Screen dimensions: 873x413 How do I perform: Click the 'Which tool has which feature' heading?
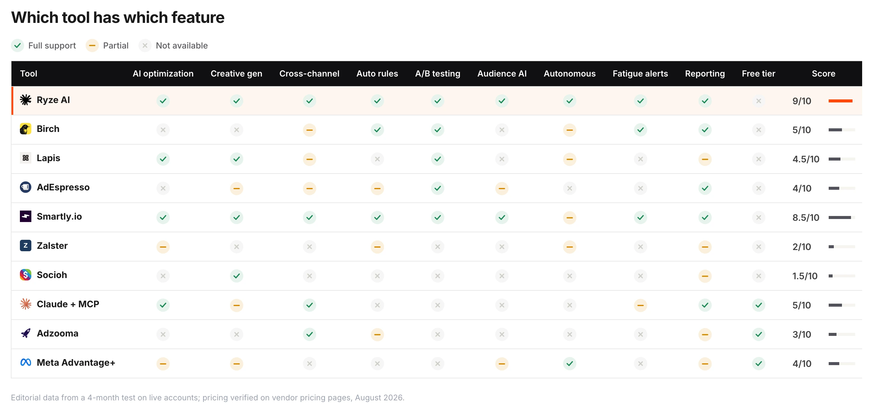(118, 17)
